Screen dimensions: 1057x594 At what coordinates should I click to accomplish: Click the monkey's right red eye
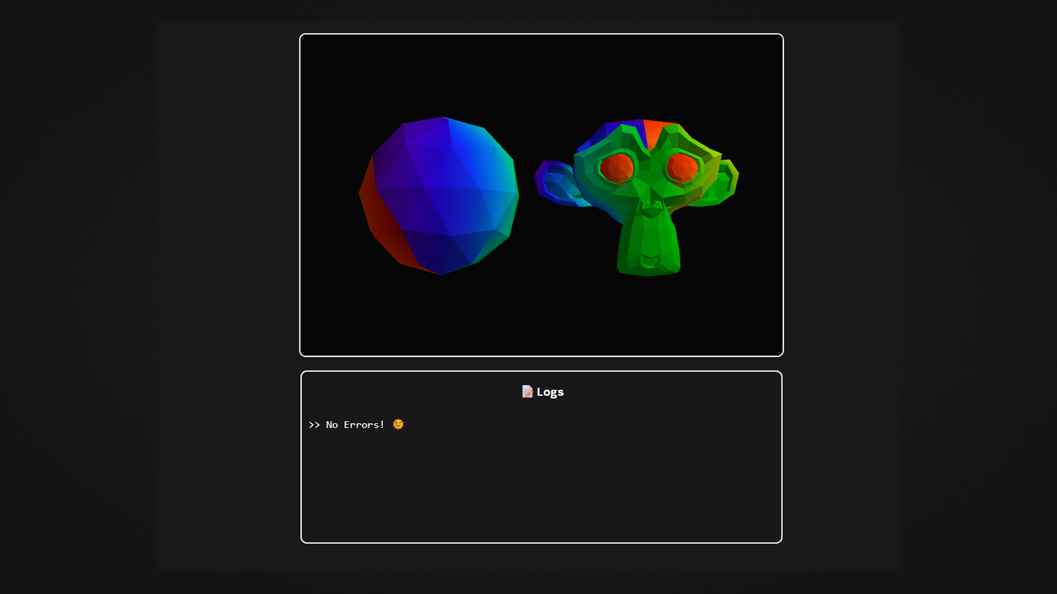click(682, 167)
